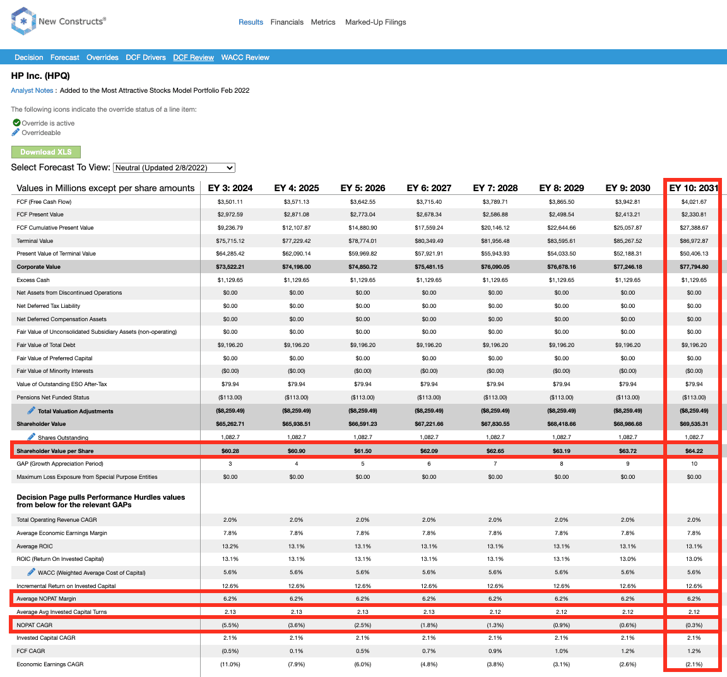Click the (11.0%) Economic Earnings CAGR cell

(x=230, y=664)
